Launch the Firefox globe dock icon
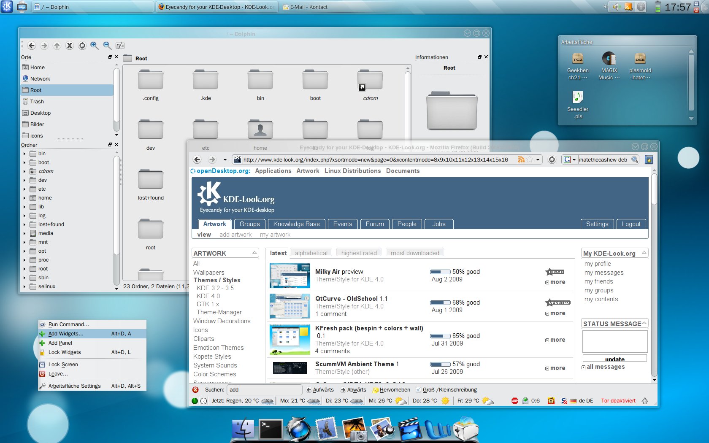The height and width of the screenshot is (443, 709). pos(299,429)
